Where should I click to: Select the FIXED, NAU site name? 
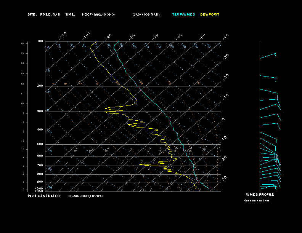click(50, 14)
